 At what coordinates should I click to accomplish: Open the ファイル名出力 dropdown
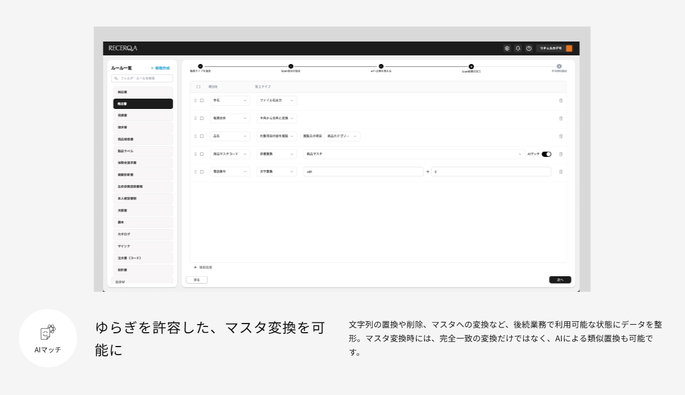tap(276, 100)
